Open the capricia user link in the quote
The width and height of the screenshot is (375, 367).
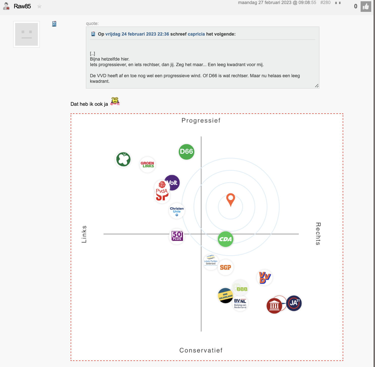click(196, 34)
